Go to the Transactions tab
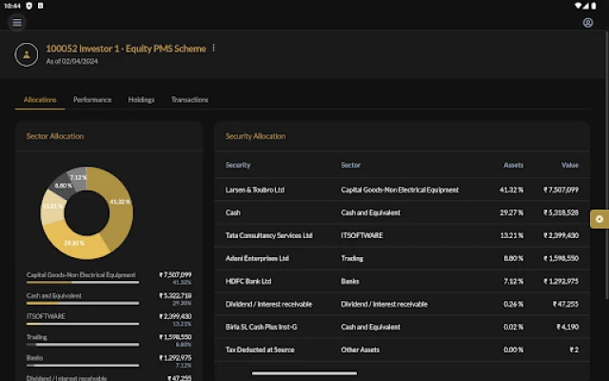609x381 pixels. 189,100
